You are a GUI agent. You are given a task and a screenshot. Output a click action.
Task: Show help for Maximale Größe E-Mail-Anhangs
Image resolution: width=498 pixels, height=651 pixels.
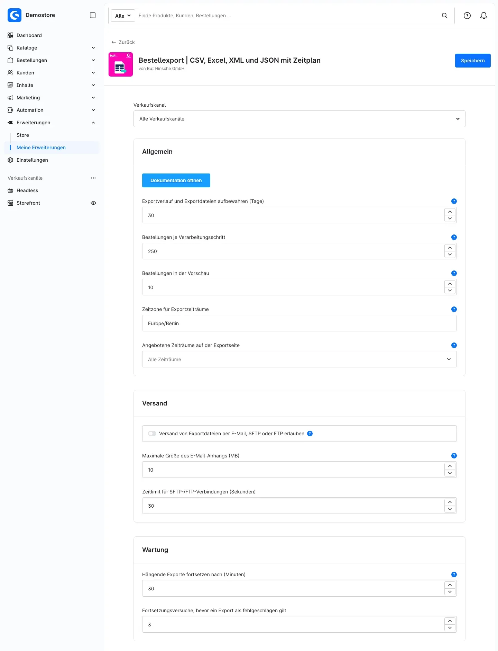454,456
